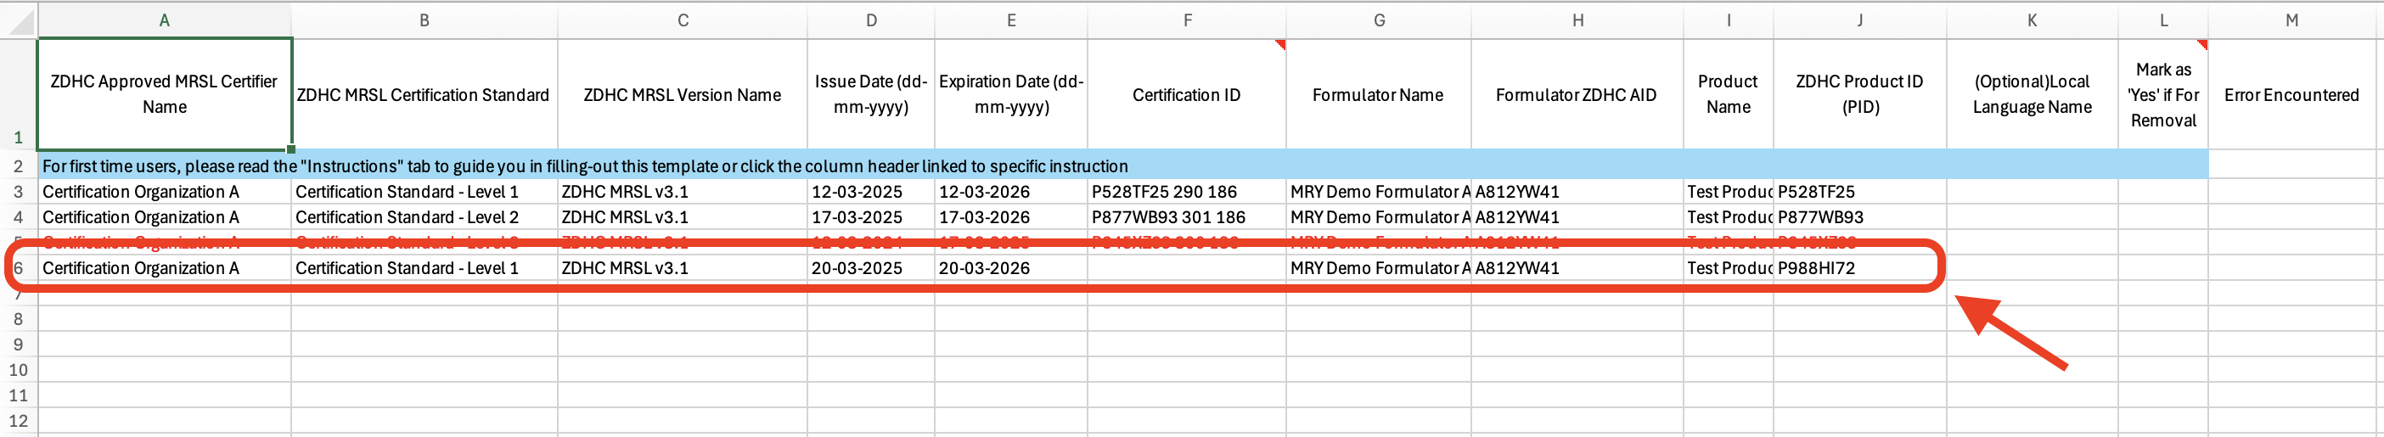Click 'Certification Organization A' in row 3
Viewport: 2384px width, 437px height.
[164, 192]
